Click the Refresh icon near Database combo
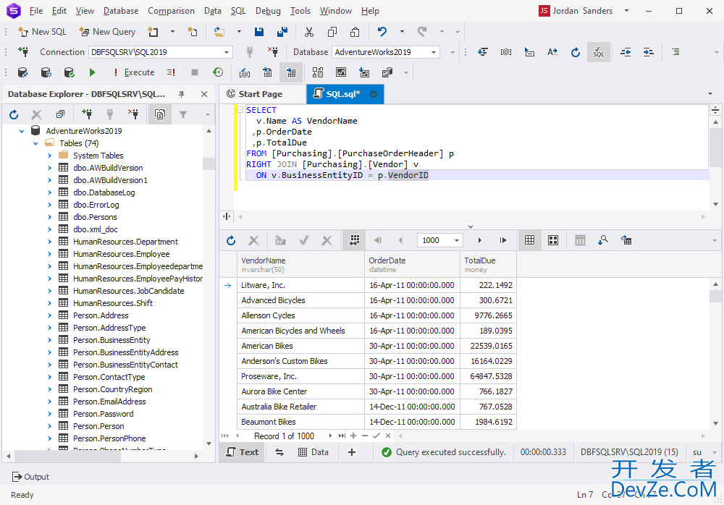This screenshot has width=724, height=505. 576,52
